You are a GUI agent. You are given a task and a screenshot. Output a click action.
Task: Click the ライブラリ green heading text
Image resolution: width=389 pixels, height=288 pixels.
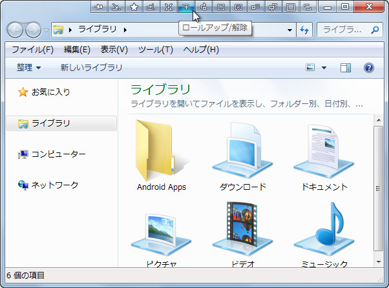tap(160, 90)
